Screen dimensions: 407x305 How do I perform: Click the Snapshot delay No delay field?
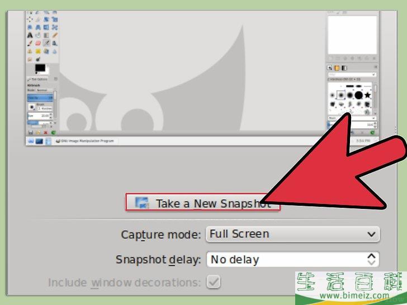click(x=293, y=259)
